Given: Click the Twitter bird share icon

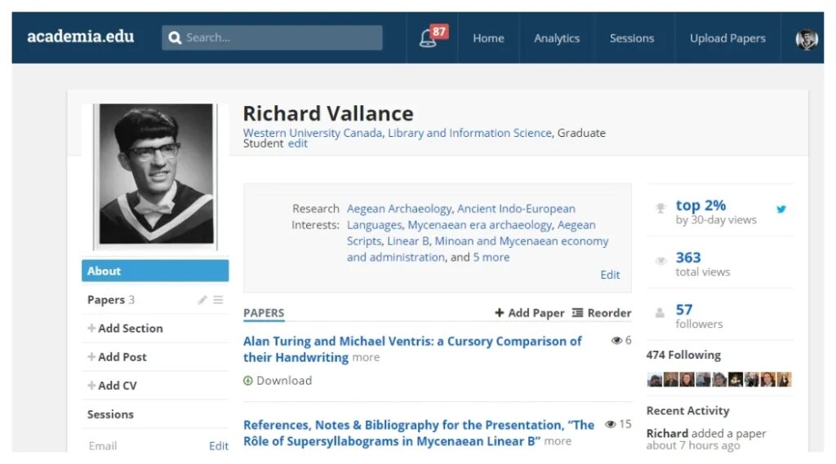Looking at the screenshot, I should pyautogui.click(x=781, y=209).
